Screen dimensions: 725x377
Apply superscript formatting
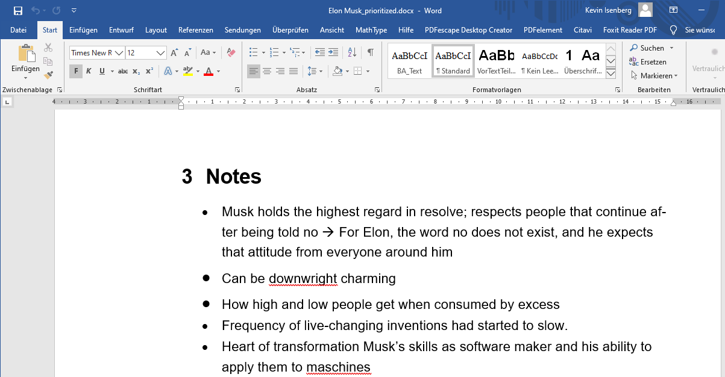click(149, 72)
